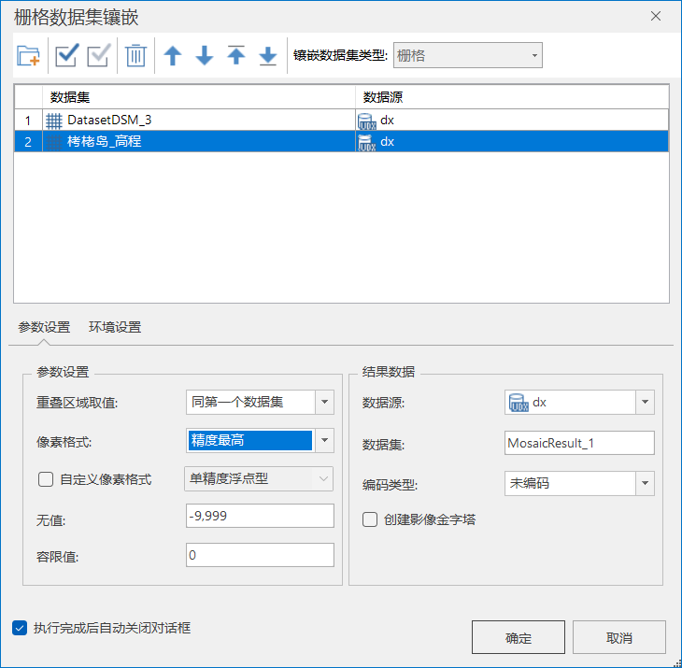Click the invert selection grey checkmark icon
This screenshot has width=682, height=668.
pos(98,55)
